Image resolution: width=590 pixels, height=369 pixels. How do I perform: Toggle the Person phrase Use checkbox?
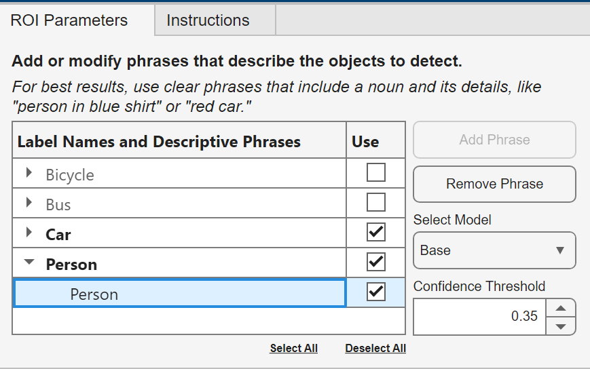[x=375, y=292]
